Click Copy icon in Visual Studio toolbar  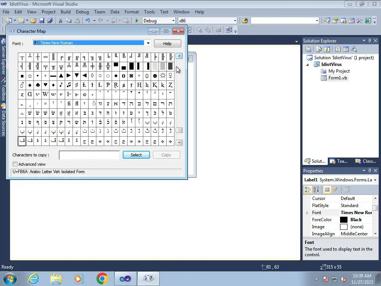click(69, 21)
